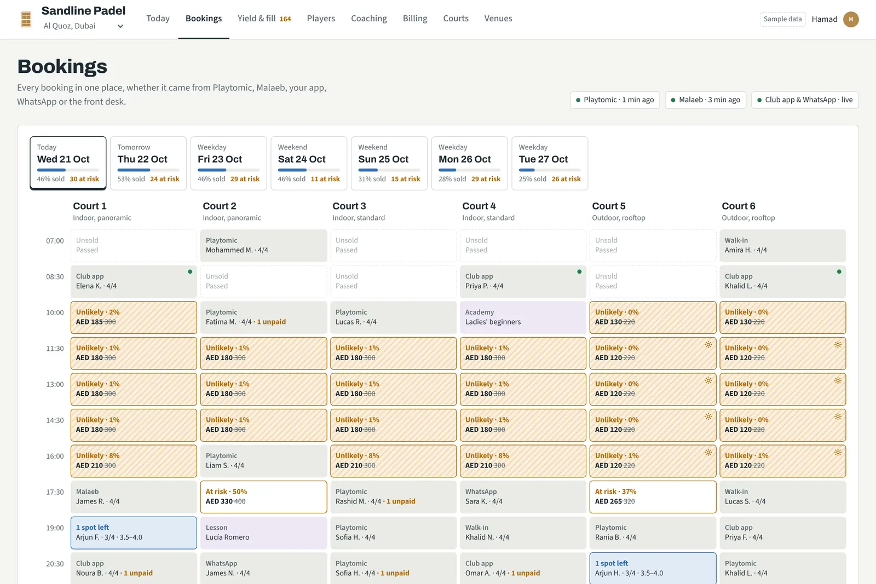Image resolution: width=876 pixels, height=584 pixels.
Task: Open Arjun F. 1 spot left booking
Action: [x=134, y=533]
